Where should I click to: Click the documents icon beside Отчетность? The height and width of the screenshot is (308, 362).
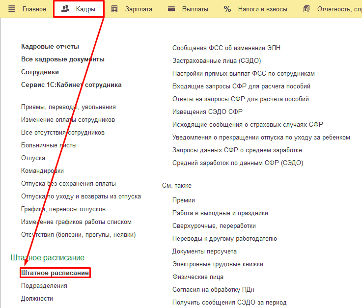(x=307, y=9)
